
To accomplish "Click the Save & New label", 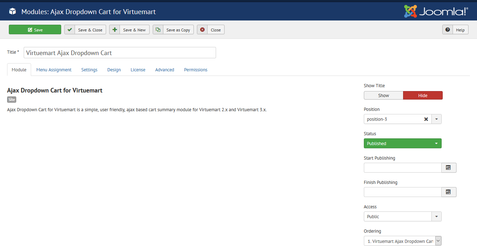I will tap(134, 30).
